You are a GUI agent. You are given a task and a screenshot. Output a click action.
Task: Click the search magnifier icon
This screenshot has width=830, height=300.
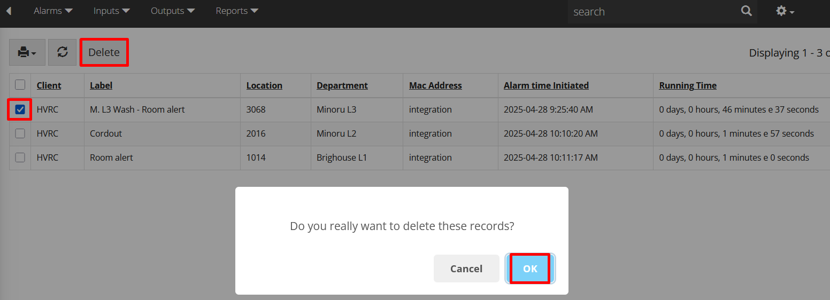tap(747, 11)
